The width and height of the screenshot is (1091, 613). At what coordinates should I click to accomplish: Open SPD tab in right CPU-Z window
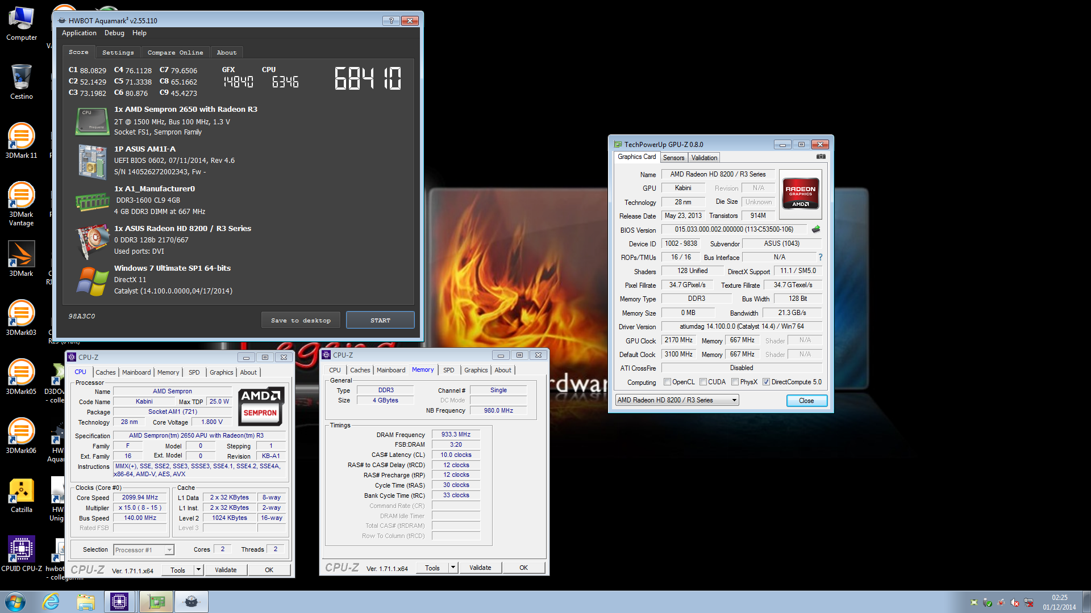tap(449, 370)
